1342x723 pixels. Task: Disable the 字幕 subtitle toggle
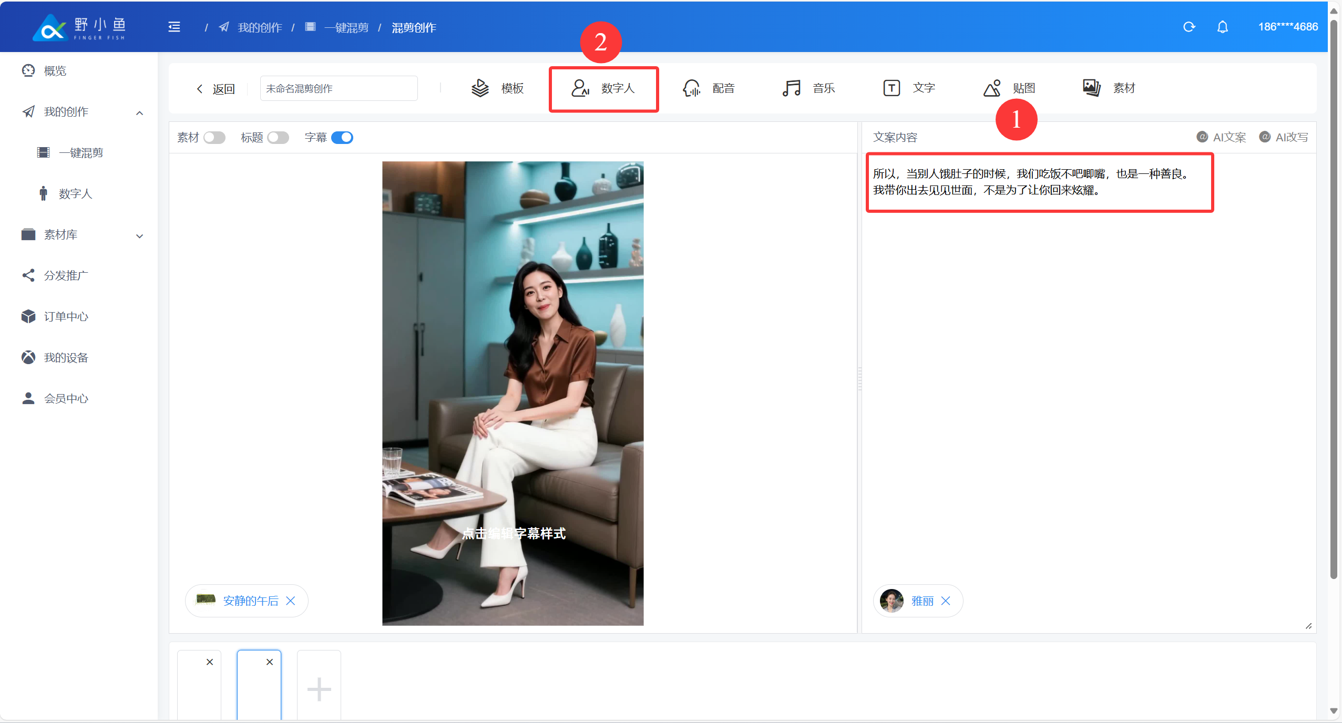(x=342, y=138)
